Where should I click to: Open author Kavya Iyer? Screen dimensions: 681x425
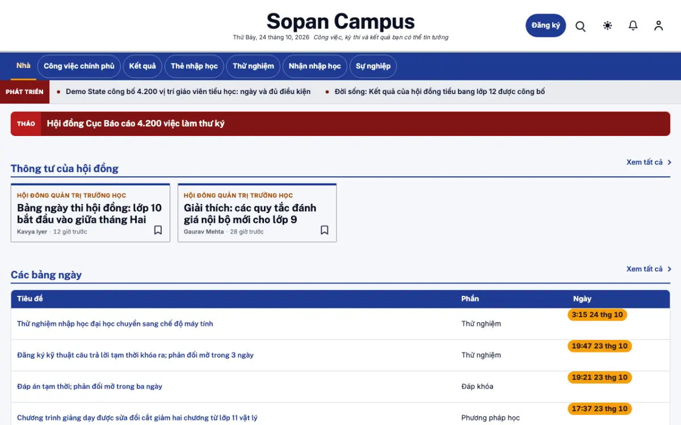(32, 232)
